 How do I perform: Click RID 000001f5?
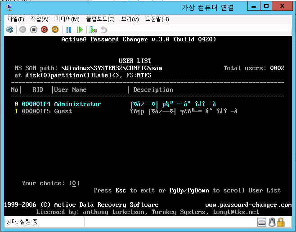36,112
